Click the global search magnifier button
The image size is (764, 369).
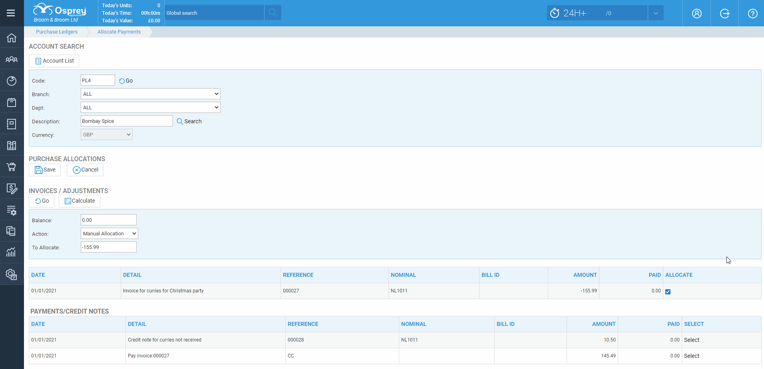pos(273,13)
